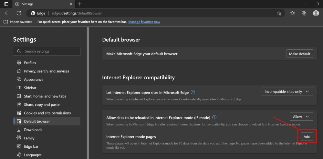This screenshot has width=323, height=159.
Task: Click Add for Internet Explorer mode pages
Action: [x=307, y=136]
